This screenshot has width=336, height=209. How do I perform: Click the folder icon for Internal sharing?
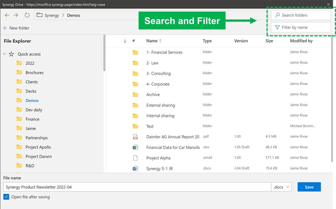coord(135,116)
